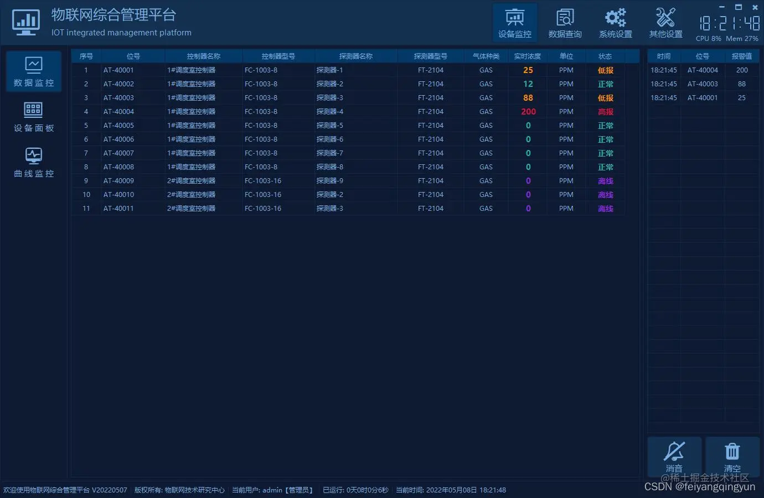This screenshot has width=764, height=498.
Task: Click the orange concentration value 25 in main table
Action: (528, 70)
